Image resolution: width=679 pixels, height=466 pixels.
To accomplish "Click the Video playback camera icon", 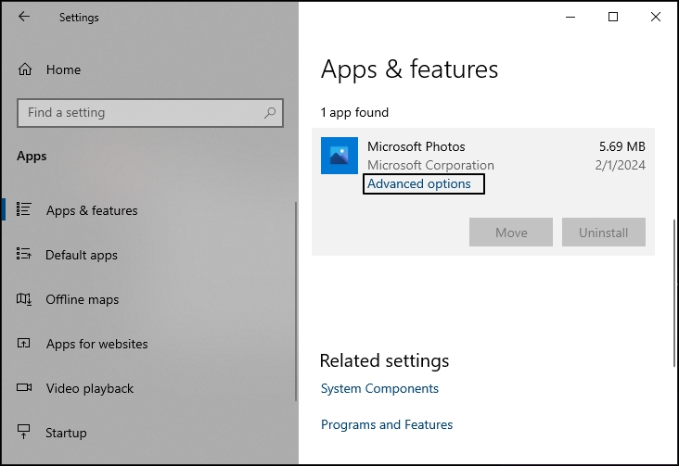I will 24,387.
